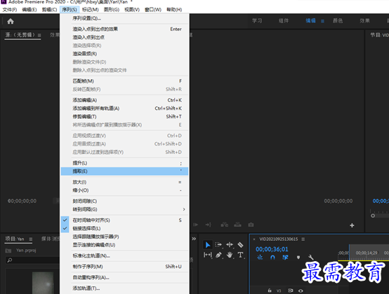The height and width of the screenshot is (294, 389).
Task: Go to the Home screen icon
Action: coord(11,21)
